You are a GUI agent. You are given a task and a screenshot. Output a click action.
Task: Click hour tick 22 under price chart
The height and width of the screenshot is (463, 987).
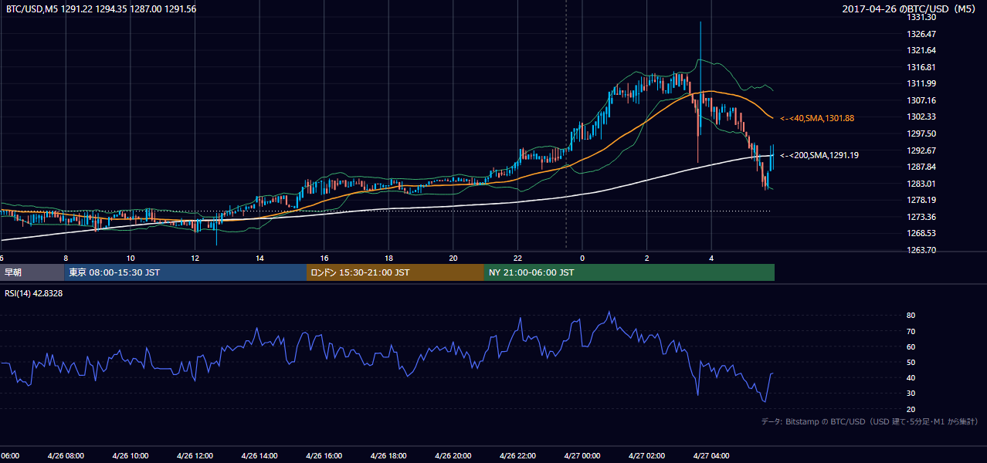point(517,258)
